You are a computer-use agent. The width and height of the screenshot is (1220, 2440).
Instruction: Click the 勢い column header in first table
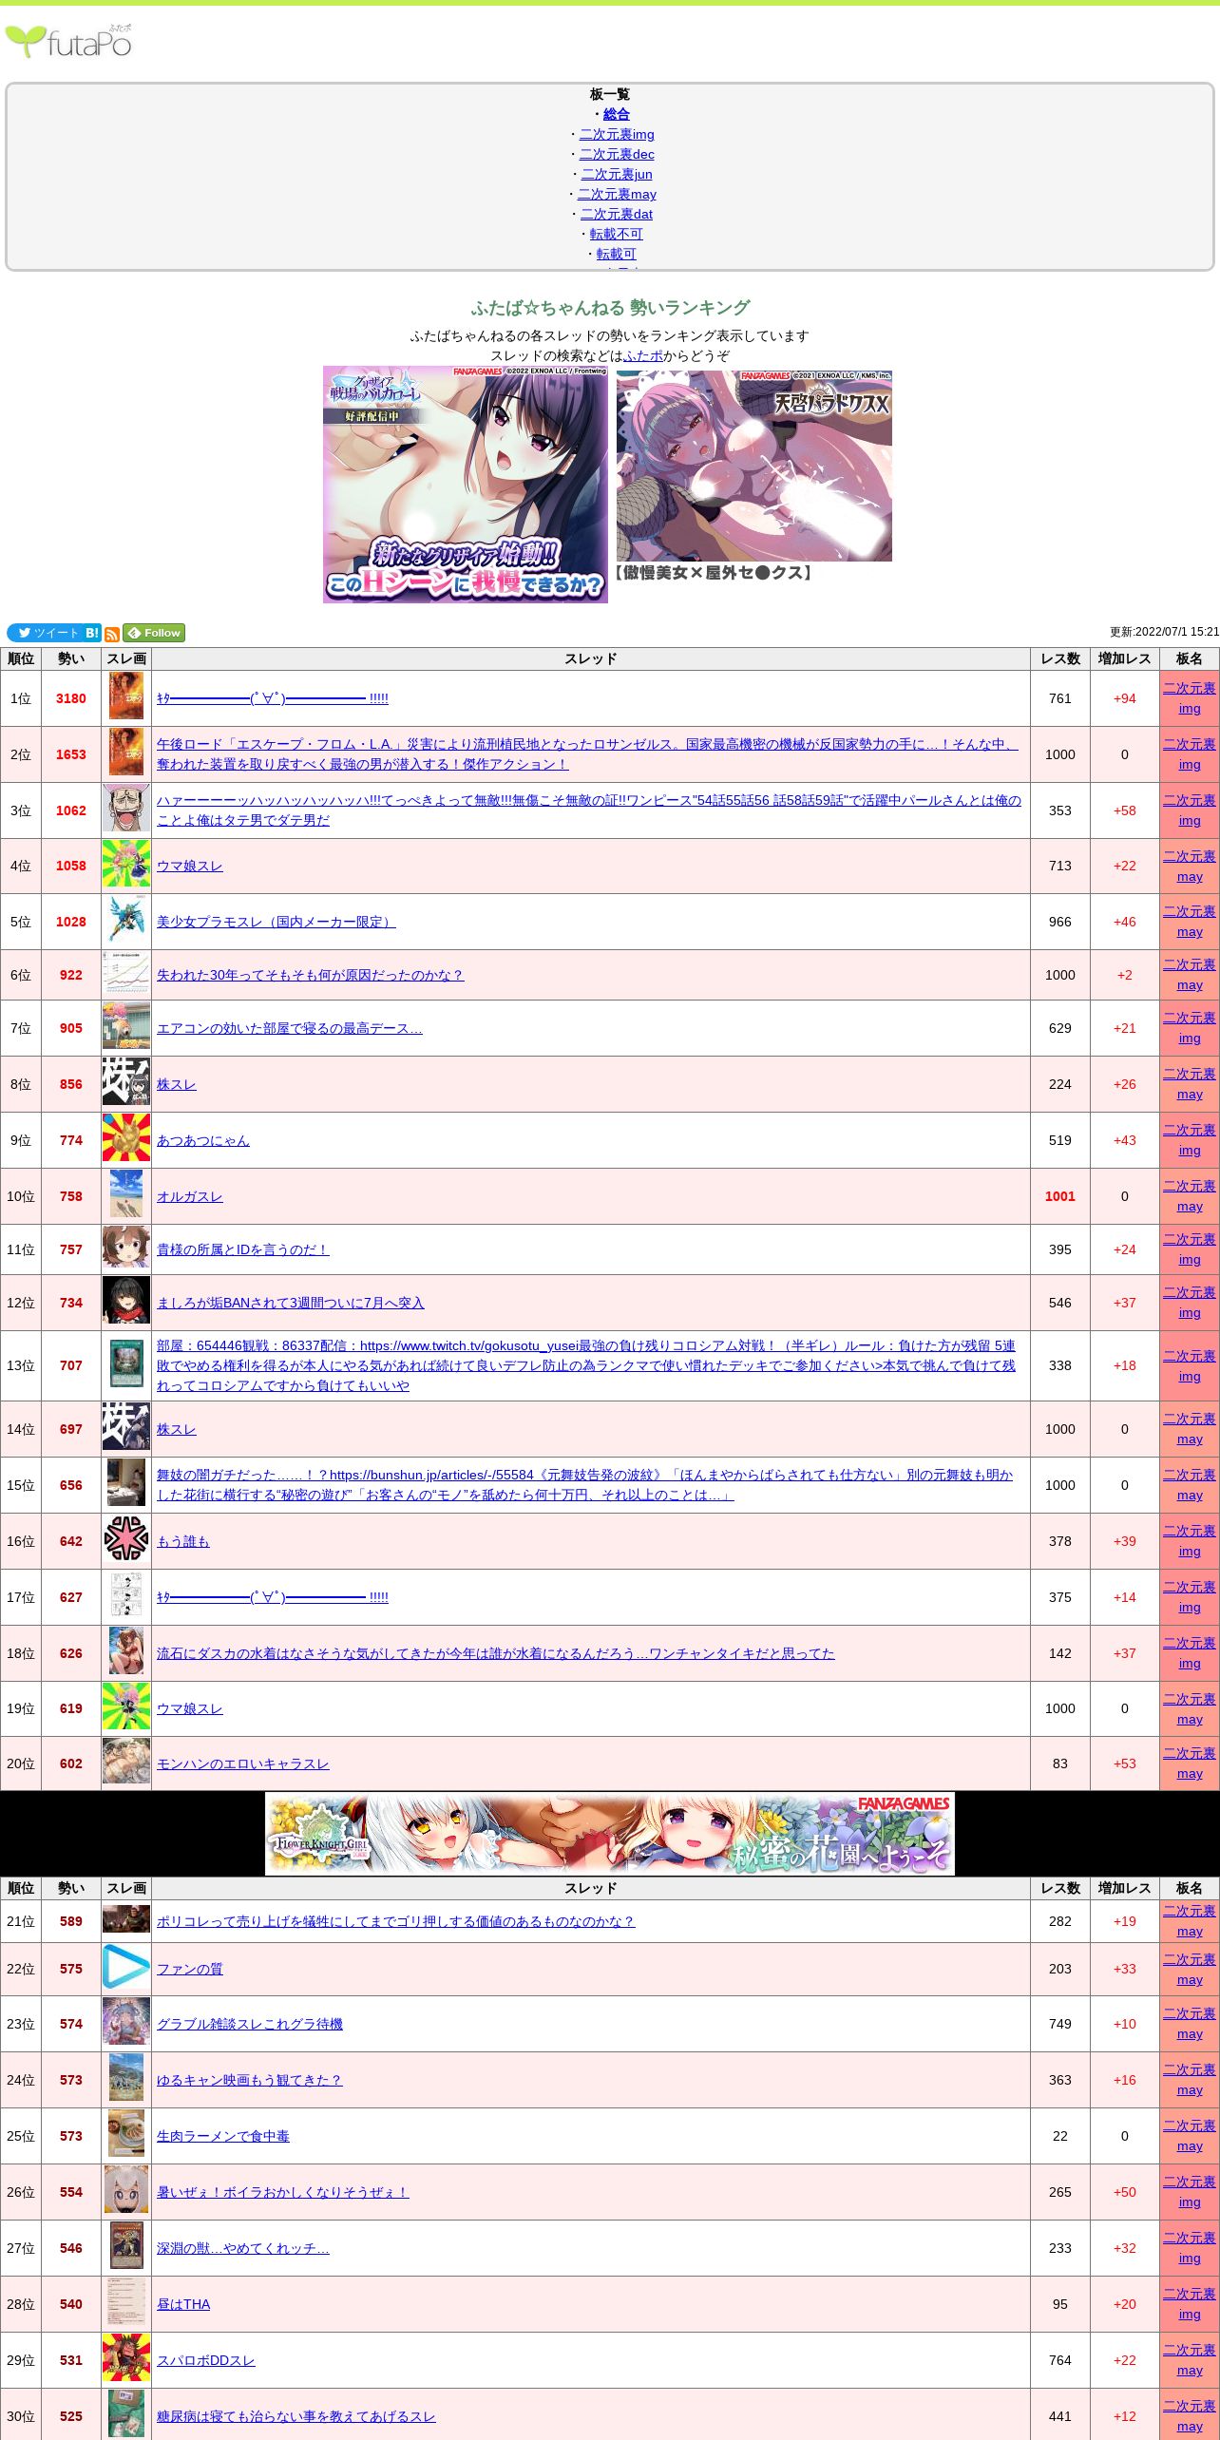71,659
